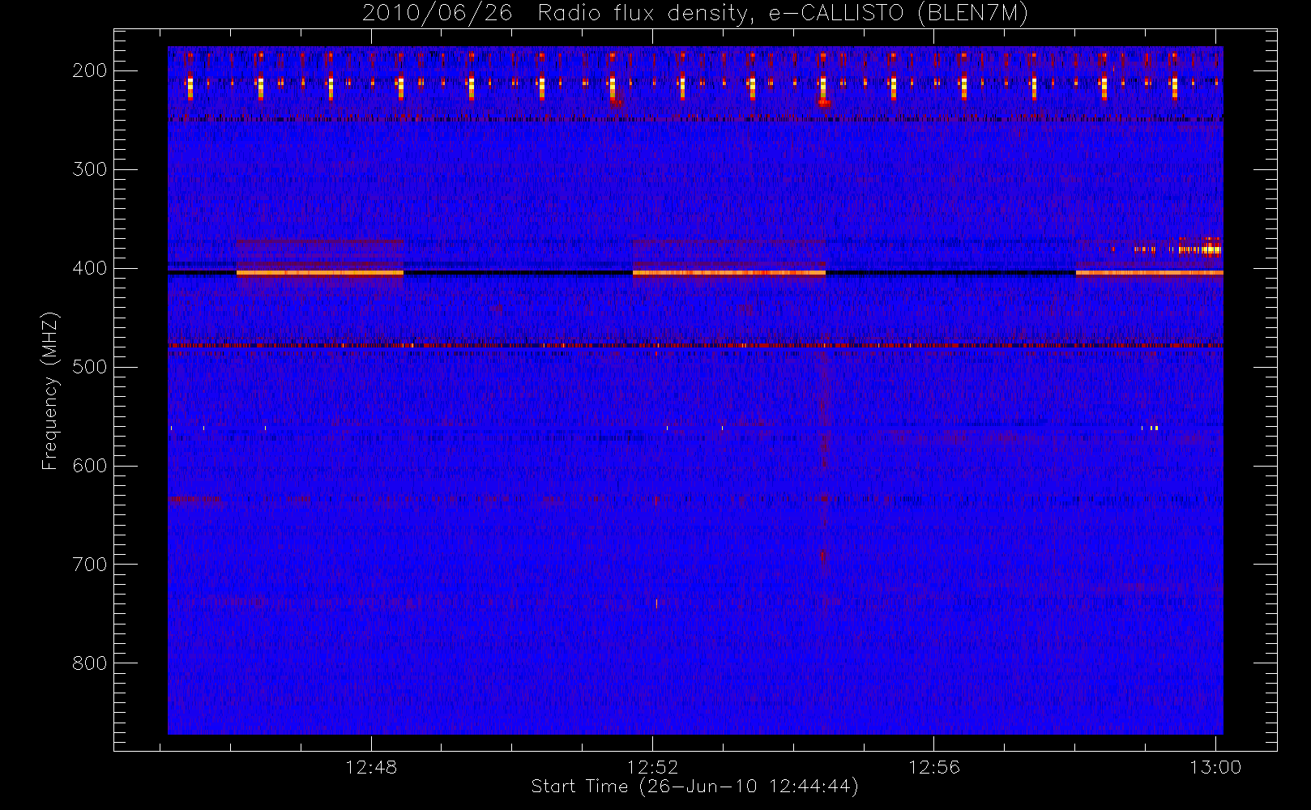Click the 13:00 time axis label
Image resolution: width=1311 pixels, height=810 pixels.
(x=1215, y=767)
